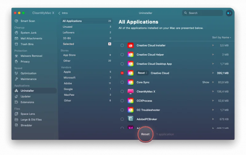Deselect the red Creative Cloud checkbox
Screen dimensions: 246x155
point(122,73)
